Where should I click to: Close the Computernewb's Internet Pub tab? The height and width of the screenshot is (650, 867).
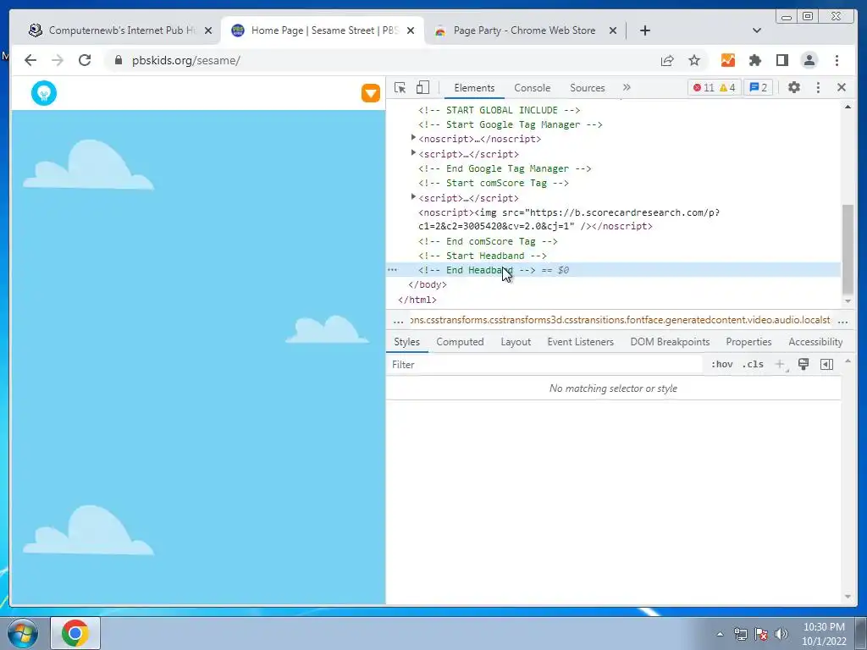(208, 30)
